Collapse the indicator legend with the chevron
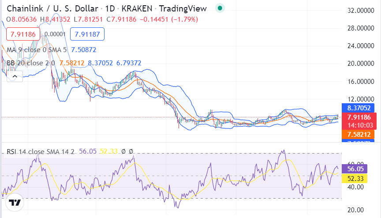Viewport: 381px width, 218px height. coord(15,76)
